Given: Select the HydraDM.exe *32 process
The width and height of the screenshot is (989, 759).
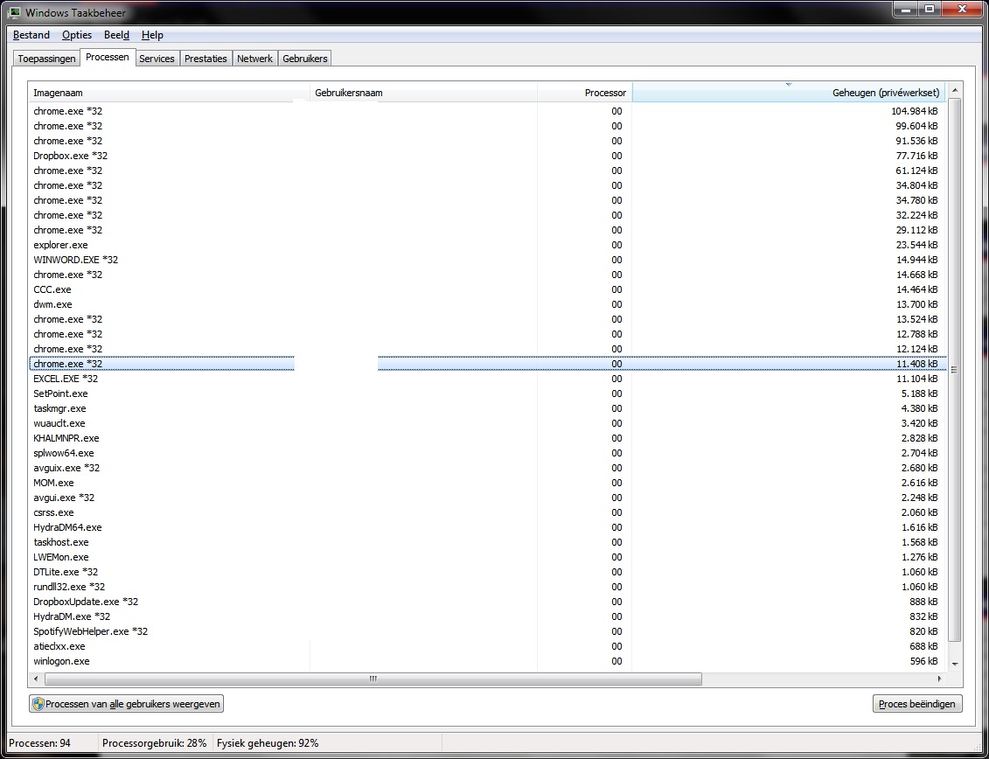Looking at the screenshot, I should pos(487,617).
